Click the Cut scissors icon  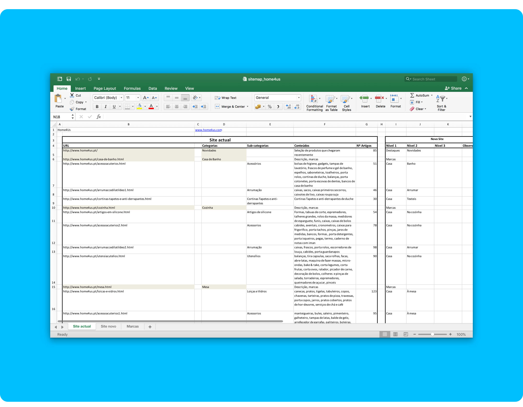72,95
